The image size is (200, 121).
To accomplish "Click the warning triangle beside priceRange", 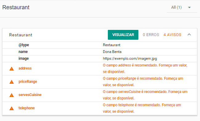I will click(12, 82).
